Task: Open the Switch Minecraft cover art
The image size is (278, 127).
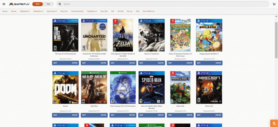Action: point(180,87)
